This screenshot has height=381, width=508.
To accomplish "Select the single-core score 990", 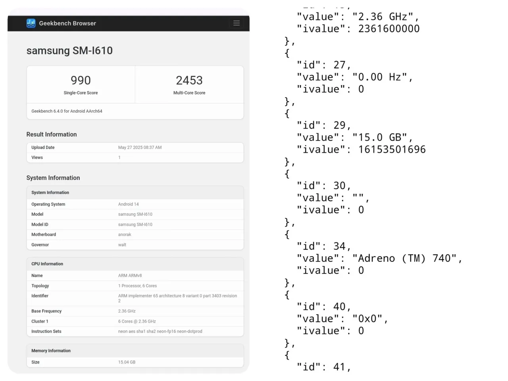I will 81,81.
